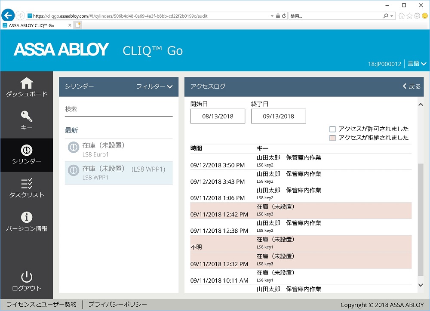Click the キー column header in access log
The image size is (430, 311).
(262, 148)
